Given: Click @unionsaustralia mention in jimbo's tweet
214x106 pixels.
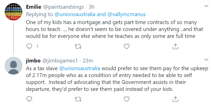Looking at the screenshot, I should click(x=80, y=68).
